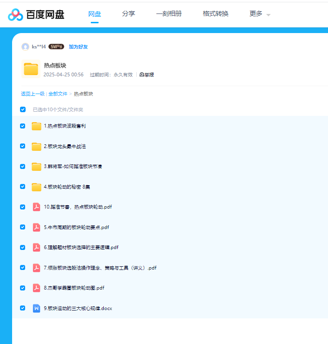Expand the 更多 dropdown menu
Screen dimensions: 328x344
coord(260,14)
